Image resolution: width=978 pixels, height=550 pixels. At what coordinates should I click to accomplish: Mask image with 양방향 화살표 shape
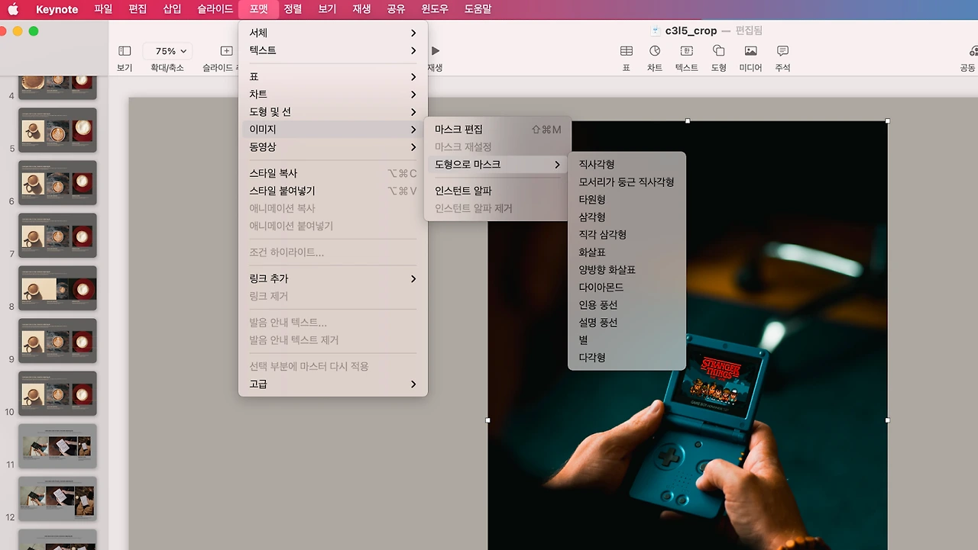[627, 270]
